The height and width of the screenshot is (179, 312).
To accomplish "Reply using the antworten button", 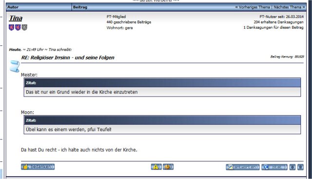I will pyautogui.click(x=243, y=167).
